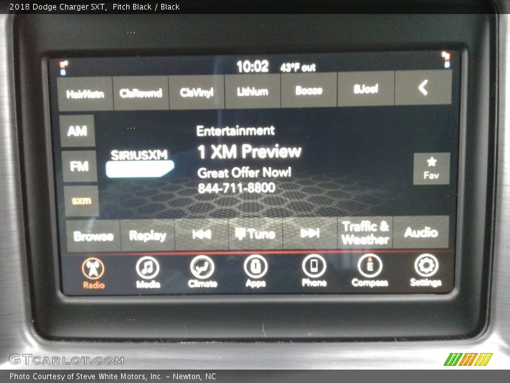Tap the Entertainment category label
This screenshot has width=510, height=383.
point(235,131)
